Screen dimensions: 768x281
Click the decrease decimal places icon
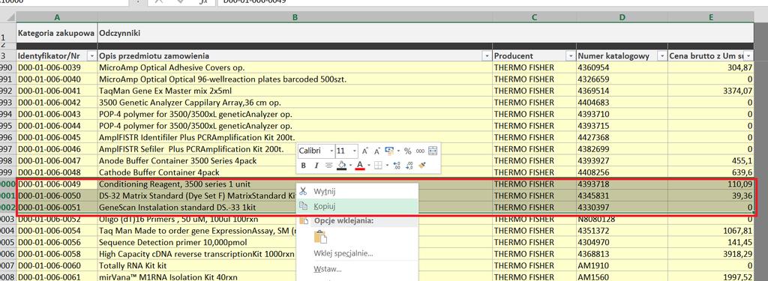[x=409, y=166]
